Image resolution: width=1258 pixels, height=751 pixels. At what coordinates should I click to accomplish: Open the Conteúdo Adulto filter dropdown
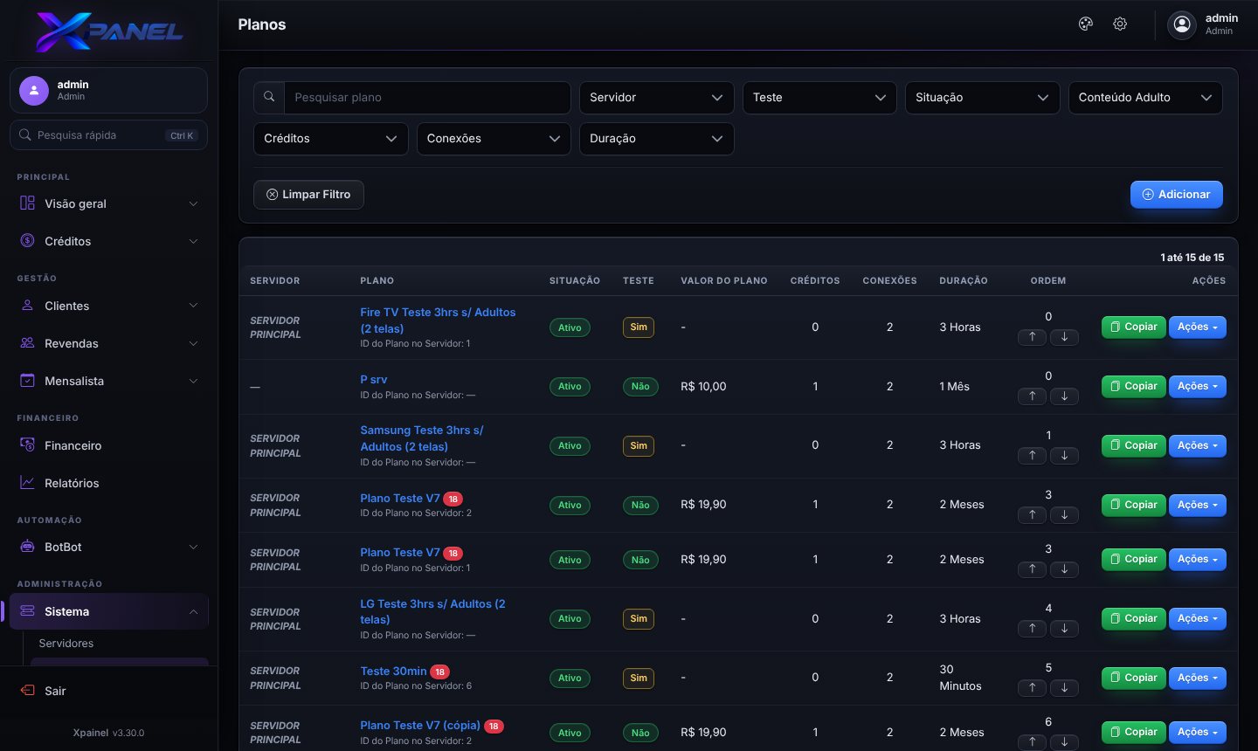[x=1145, y=98]
